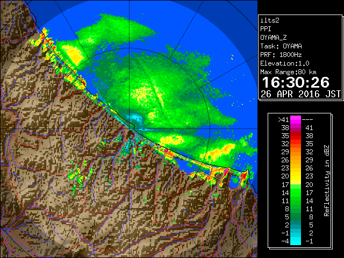Screen dimensions: 344x258
Task: Click the '26 APR 2016 JST' date
Action: tap(300, 94)
